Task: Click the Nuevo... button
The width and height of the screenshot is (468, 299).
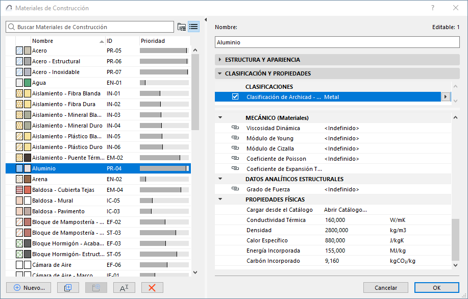Action: pos(29,287)
